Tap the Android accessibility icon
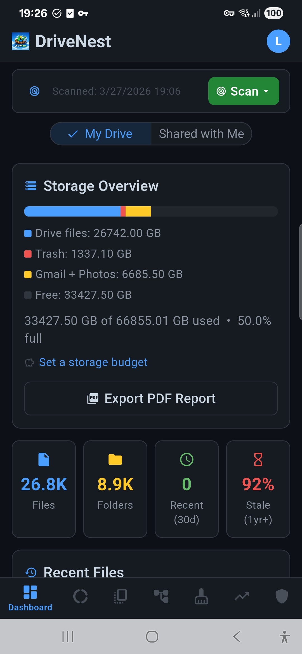302x654 pixels. click(x=284, y=637)
